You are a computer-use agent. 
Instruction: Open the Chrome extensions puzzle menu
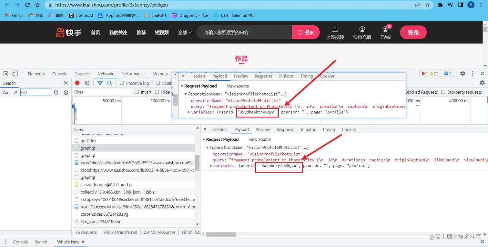[440, 5]
